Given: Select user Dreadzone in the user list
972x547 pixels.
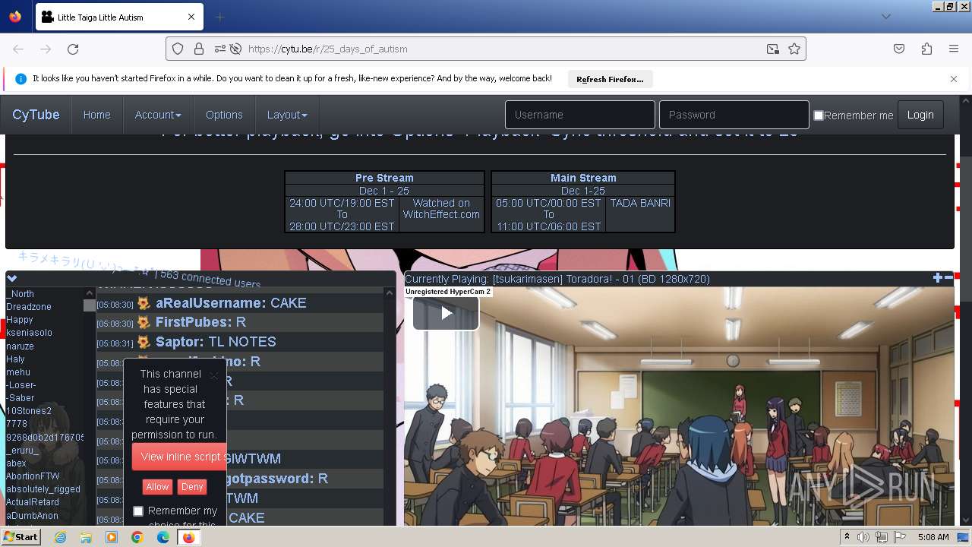Looking at the screenshot, I should 29,307.
